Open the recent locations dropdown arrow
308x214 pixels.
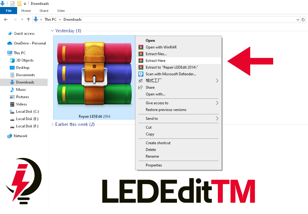(22, 20)
